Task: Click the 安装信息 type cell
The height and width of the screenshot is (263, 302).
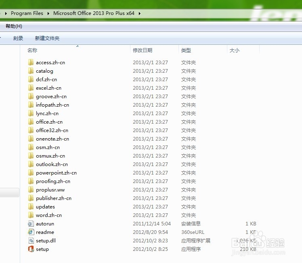Action: click(x=191, y=223)
